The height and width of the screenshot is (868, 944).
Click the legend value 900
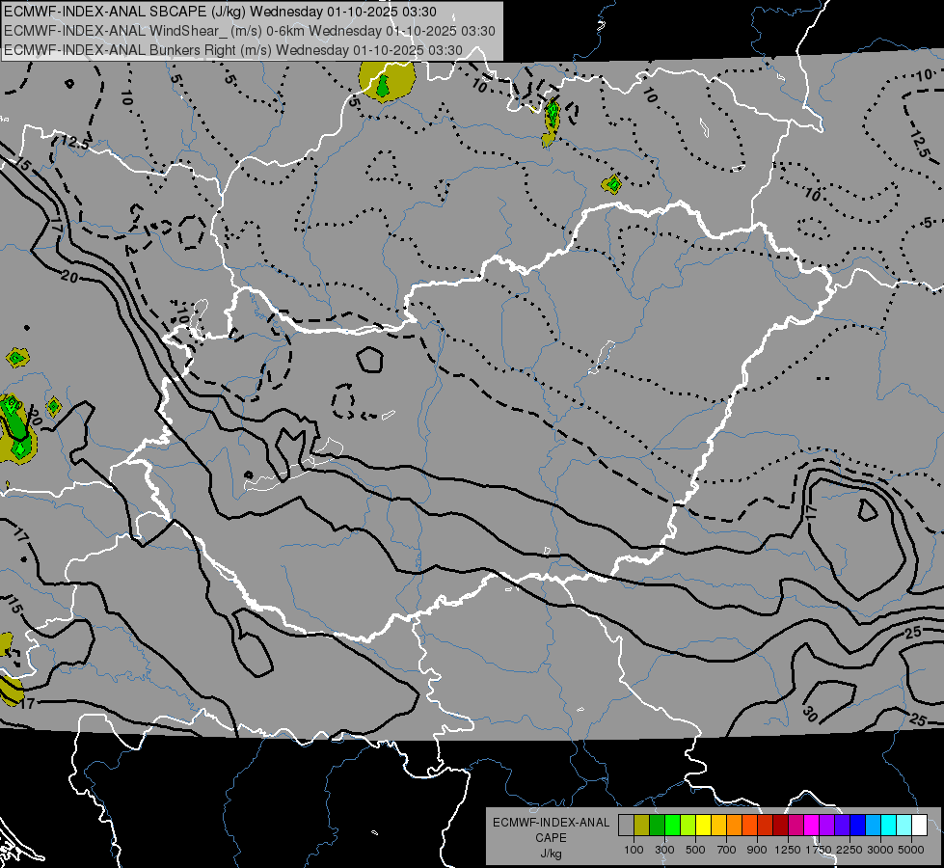click(757, 850)
